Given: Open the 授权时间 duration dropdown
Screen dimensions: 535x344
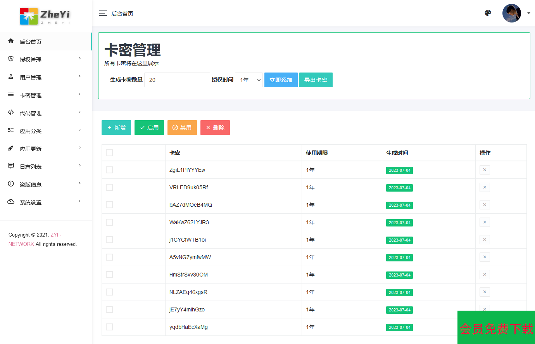Looking at the screenshot, I should pyautogui.click(x=249, y=80).
